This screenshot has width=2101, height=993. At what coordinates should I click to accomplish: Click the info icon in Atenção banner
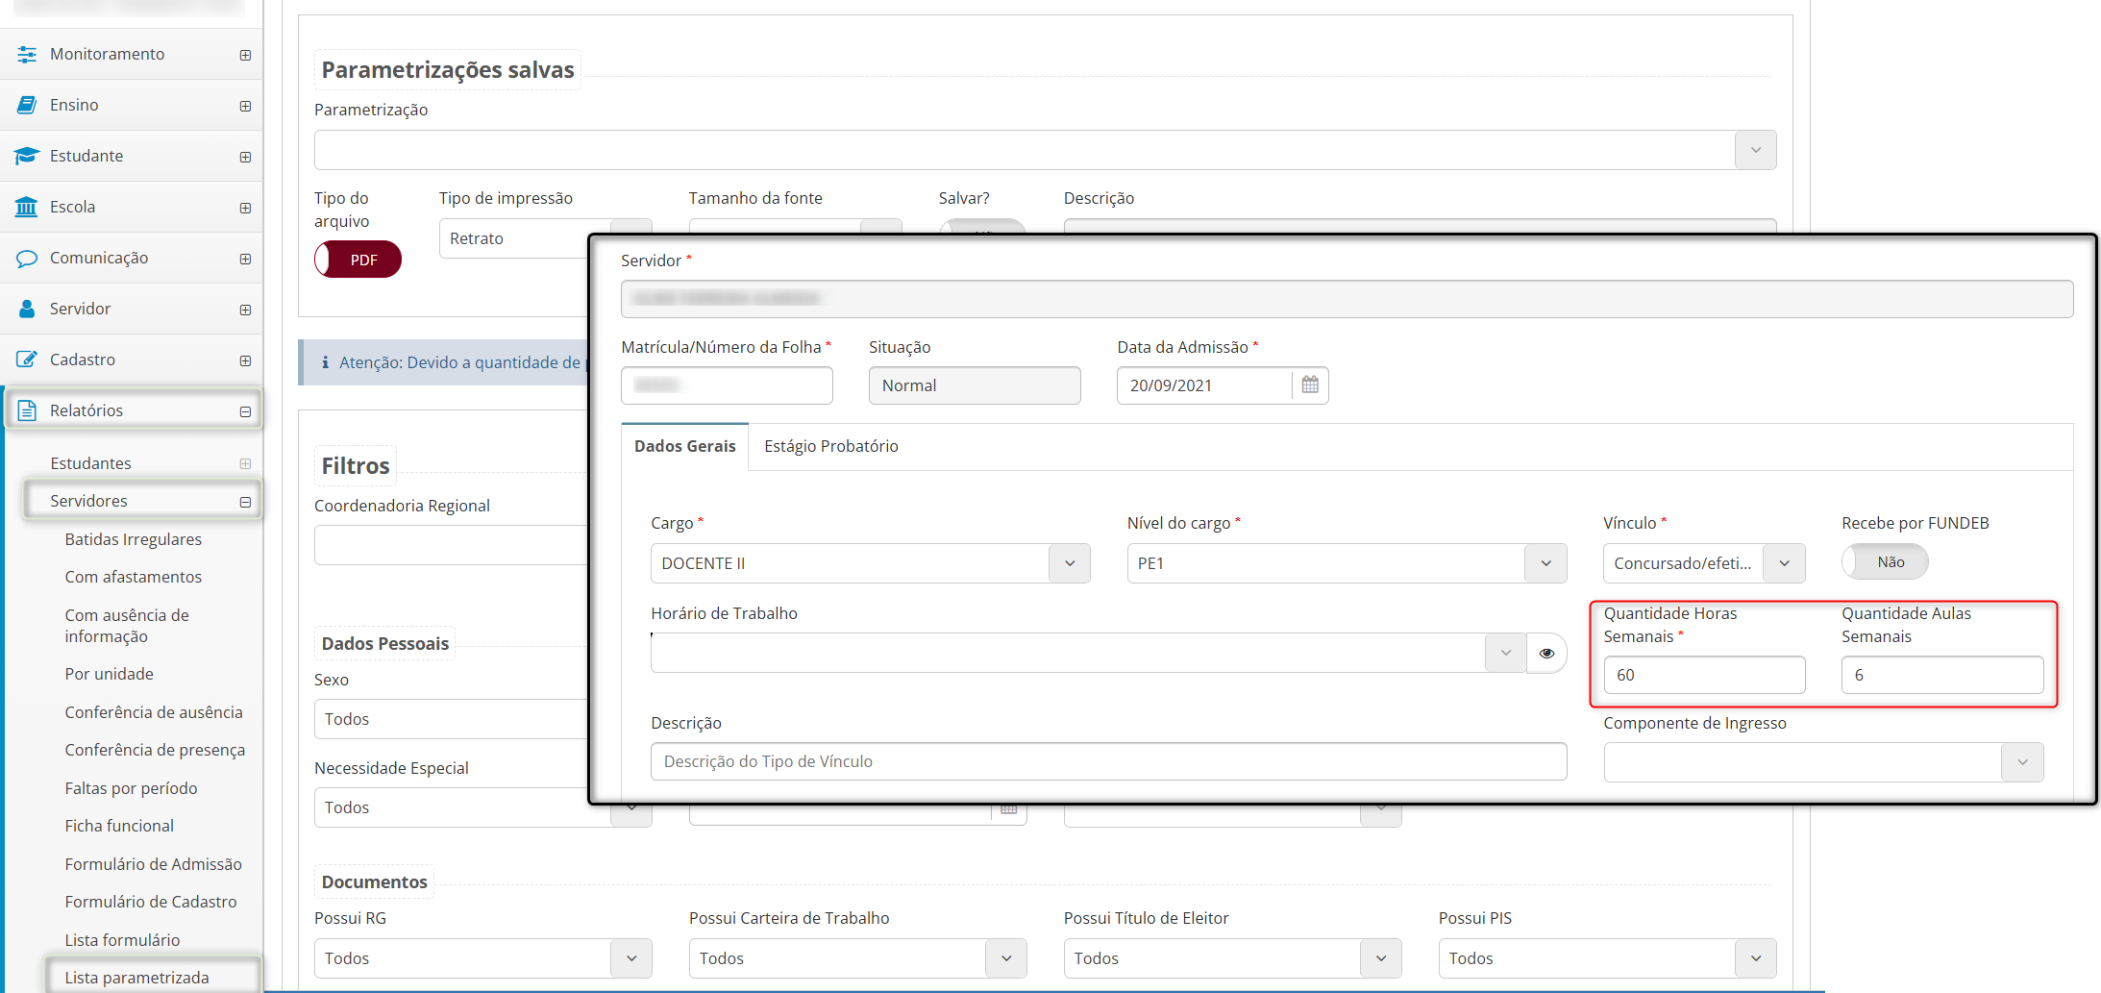325,362
